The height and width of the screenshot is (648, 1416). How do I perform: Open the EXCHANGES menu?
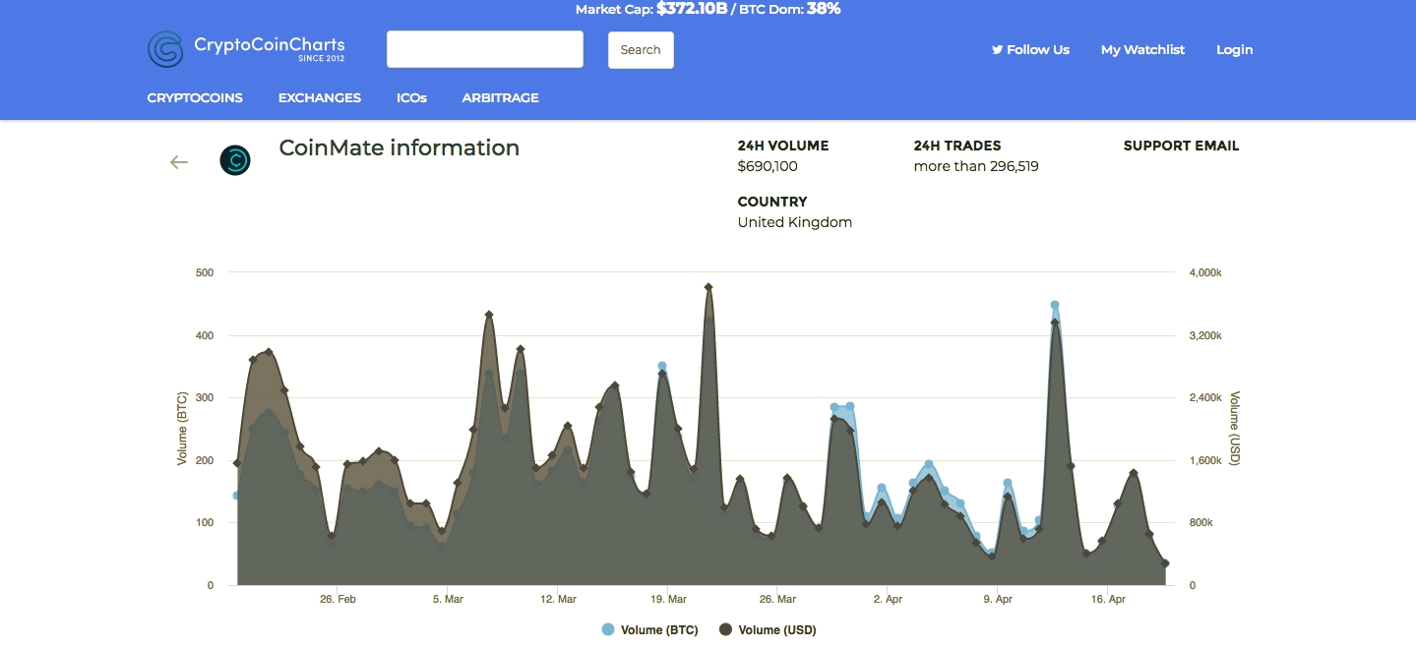click(320, 97)
